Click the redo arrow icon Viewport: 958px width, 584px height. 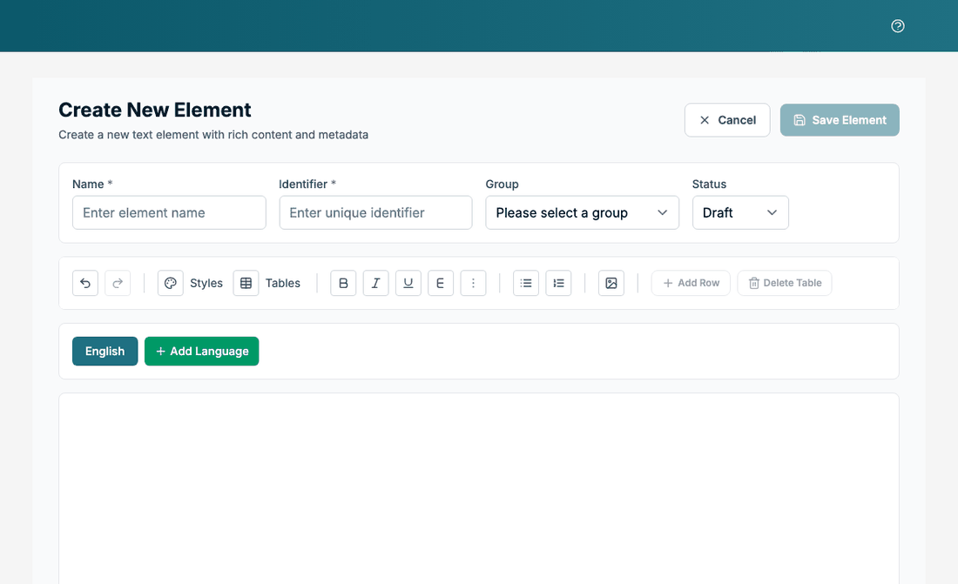118,283
